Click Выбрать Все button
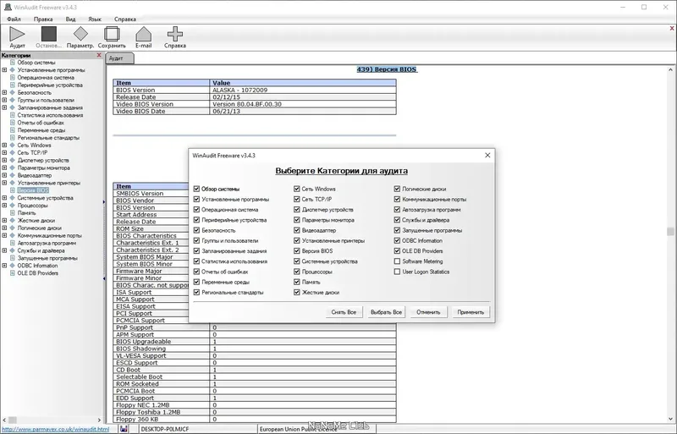The height and width of the screenshot is (434, 677). [x=386, y=312]
